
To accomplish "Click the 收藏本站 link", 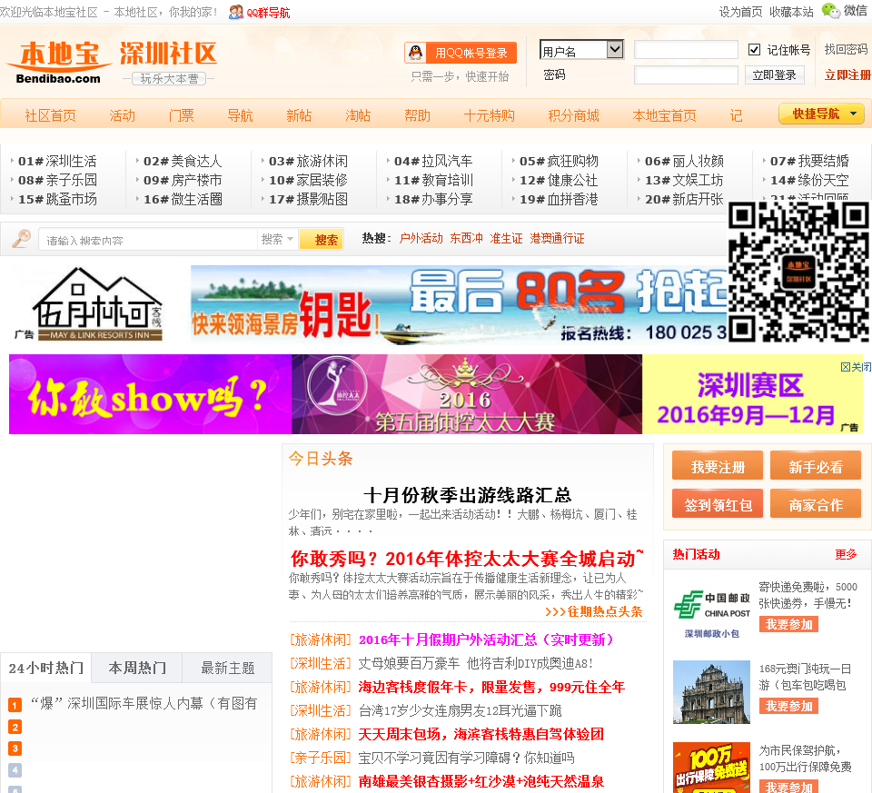I will tap(791, 12).
